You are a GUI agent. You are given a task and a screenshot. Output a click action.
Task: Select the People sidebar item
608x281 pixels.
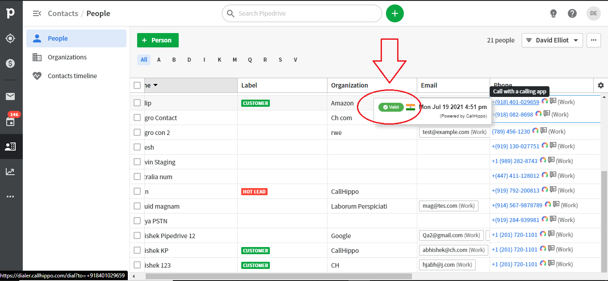pyautogui.click(x=76, y=38)
